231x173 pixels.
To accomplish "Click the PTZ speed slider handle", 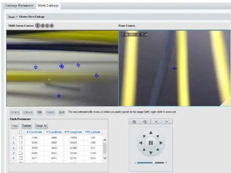I will [x=154, y=163].
